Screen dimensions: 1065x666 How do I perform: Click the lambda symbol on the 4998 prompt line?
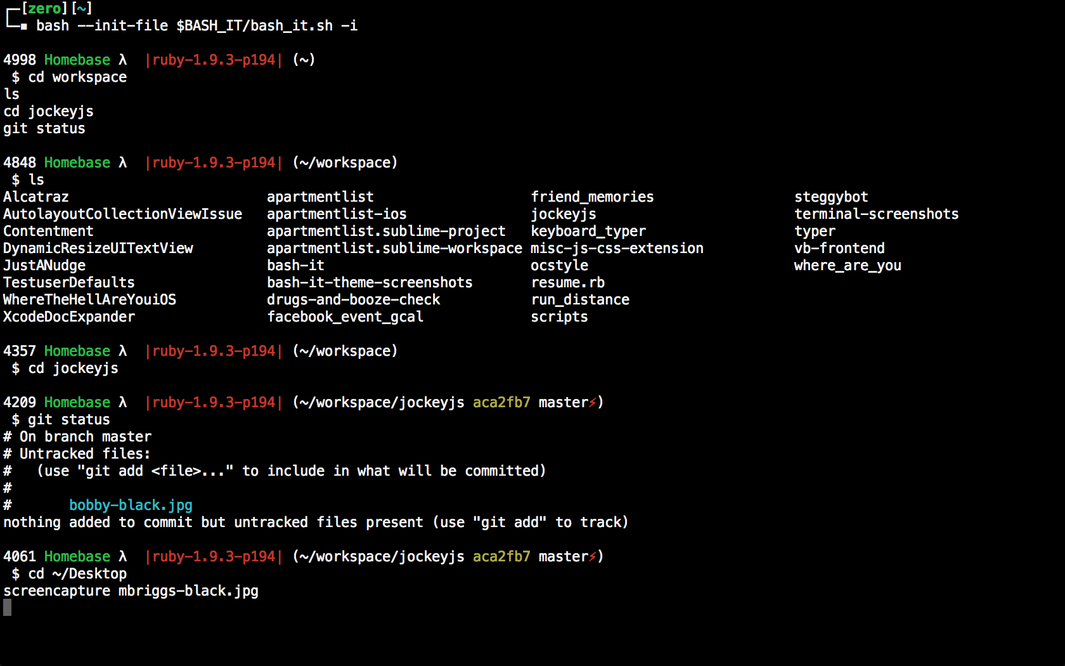[x=123, y=60]
